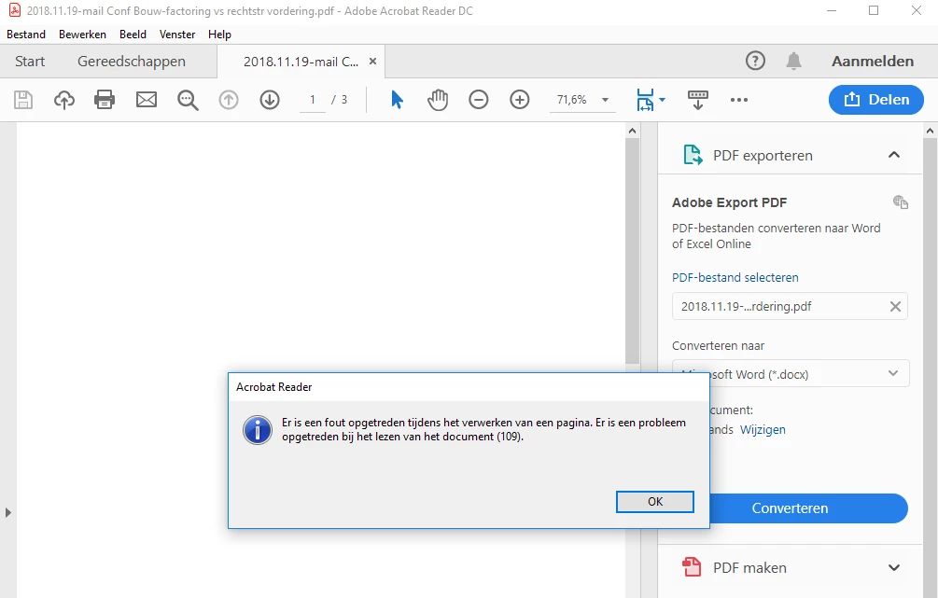Screen dimensions: 938x598
Task: Click Aanmelden to sign in
Action: (872, 61)
